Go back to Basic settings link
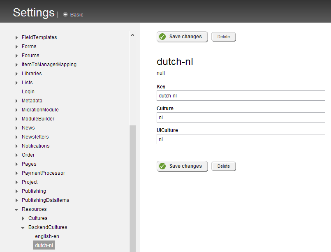 click(x=76, y=14)
